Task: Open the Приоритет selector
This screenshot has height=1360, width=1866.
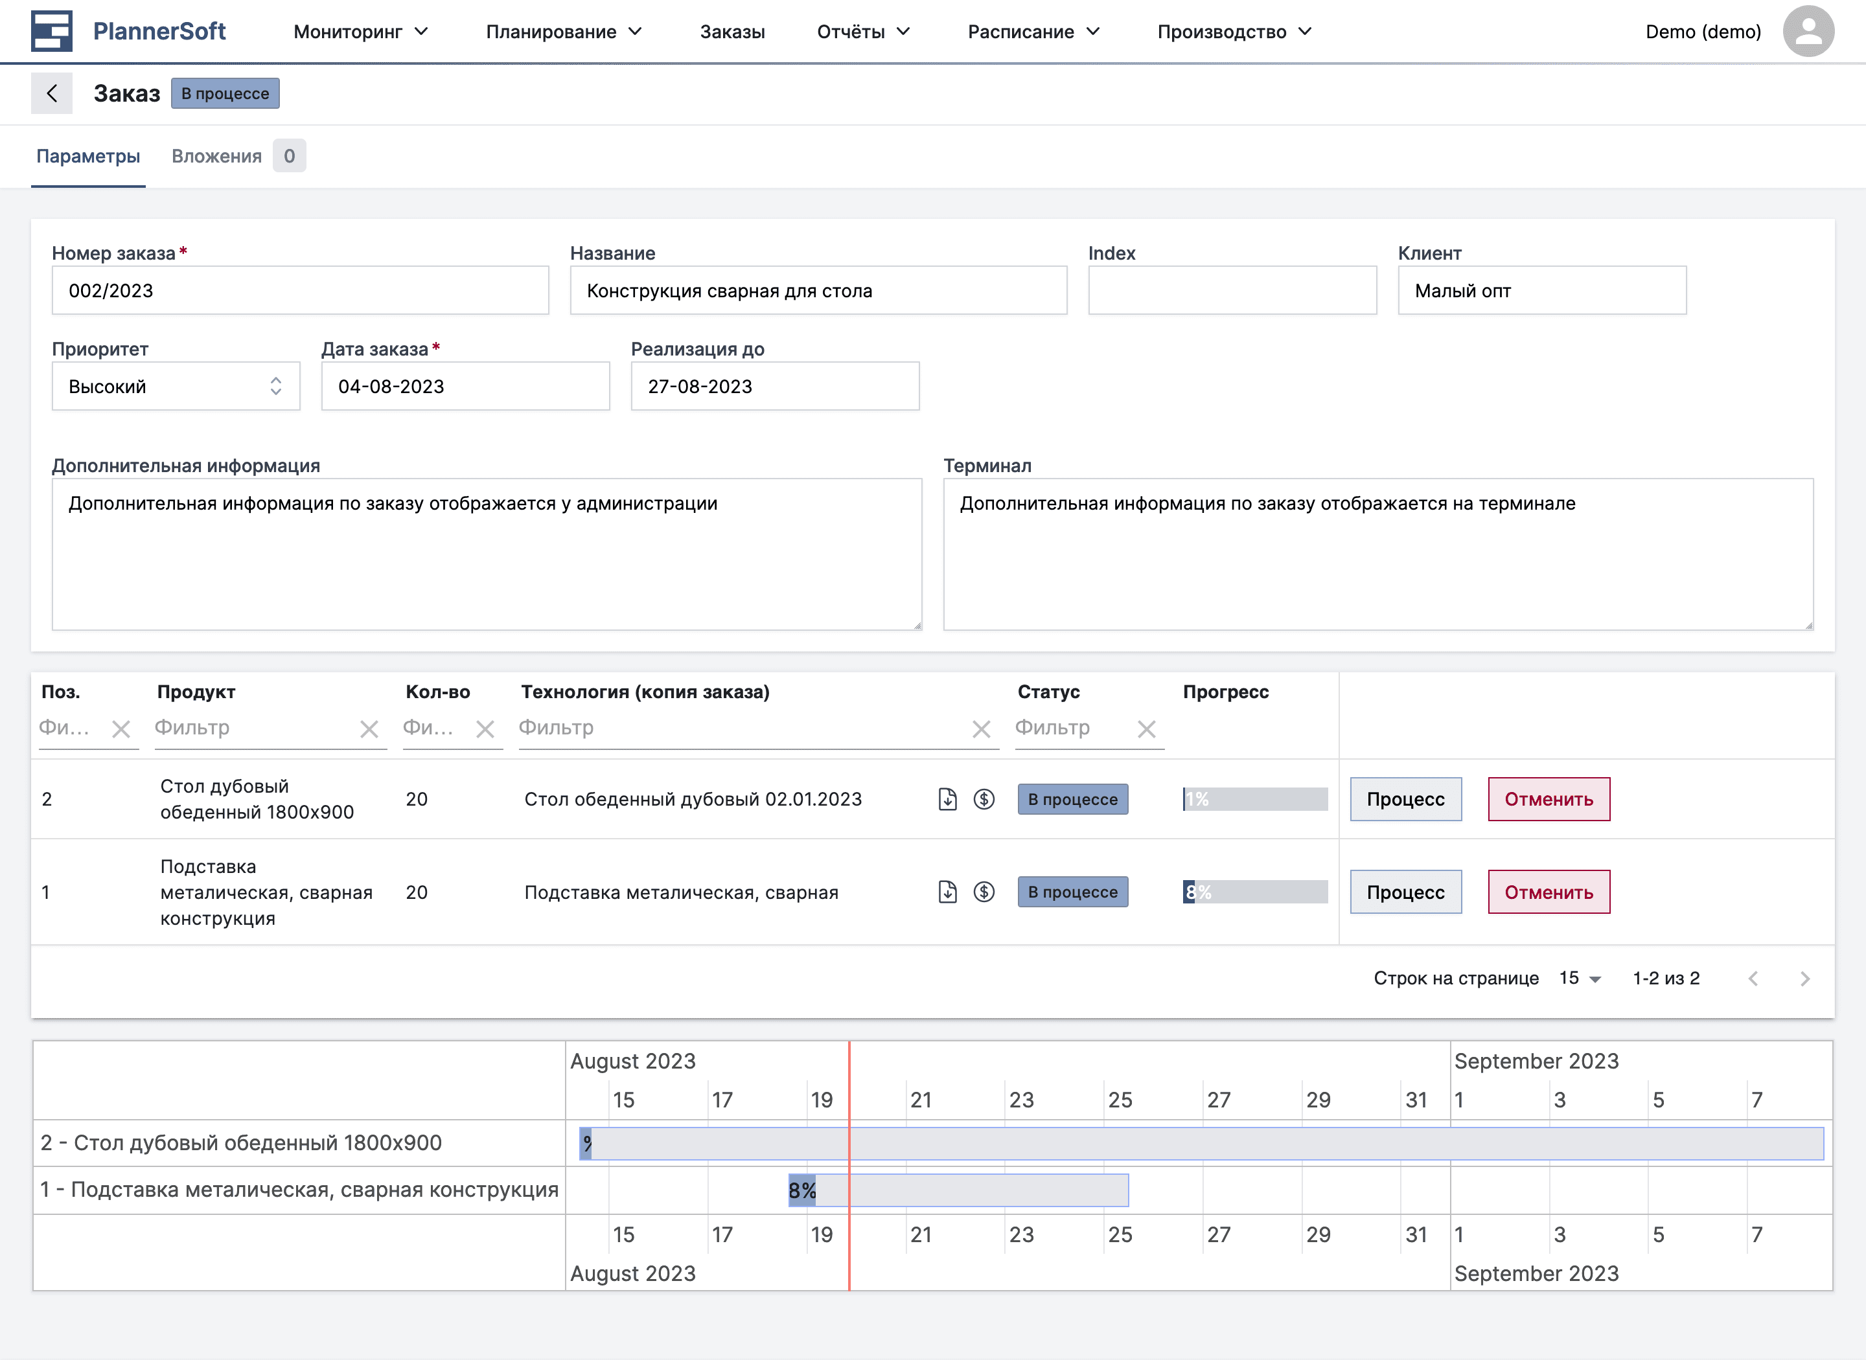Action: coord(176,386)
